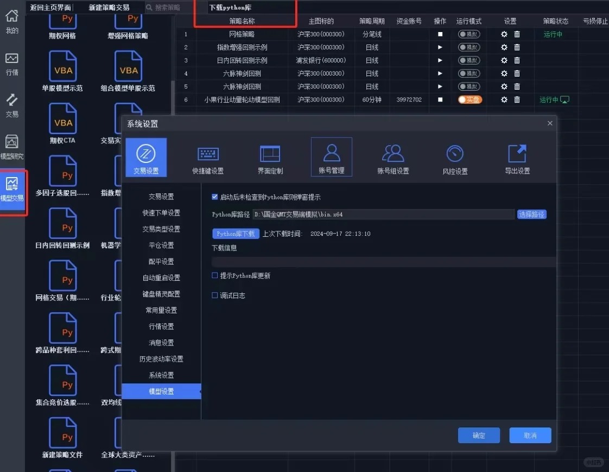The height and width of the screenshot is (472, 609).
Task: Open 界面定制 interface customization settings
Action: click(x=270, y=156)
